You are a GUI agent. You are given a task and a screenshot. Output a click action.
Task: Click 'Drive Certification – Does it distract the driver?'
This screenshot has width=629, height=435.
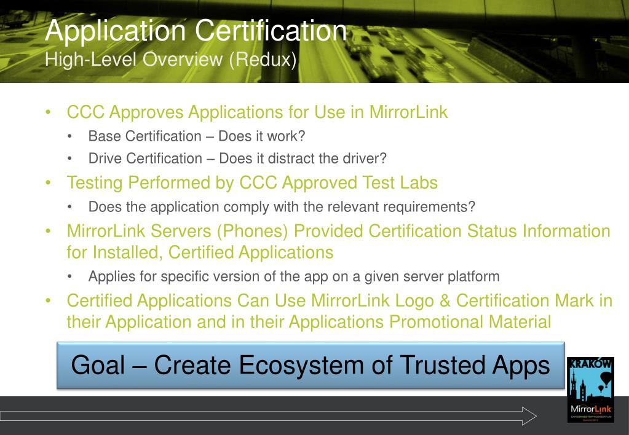pos(237,159)
